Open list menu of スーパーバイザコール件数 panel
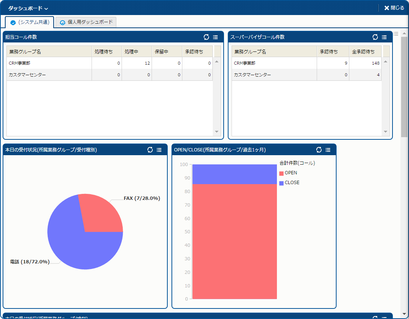This screenshot has height=319, width=409. [384, 37]
